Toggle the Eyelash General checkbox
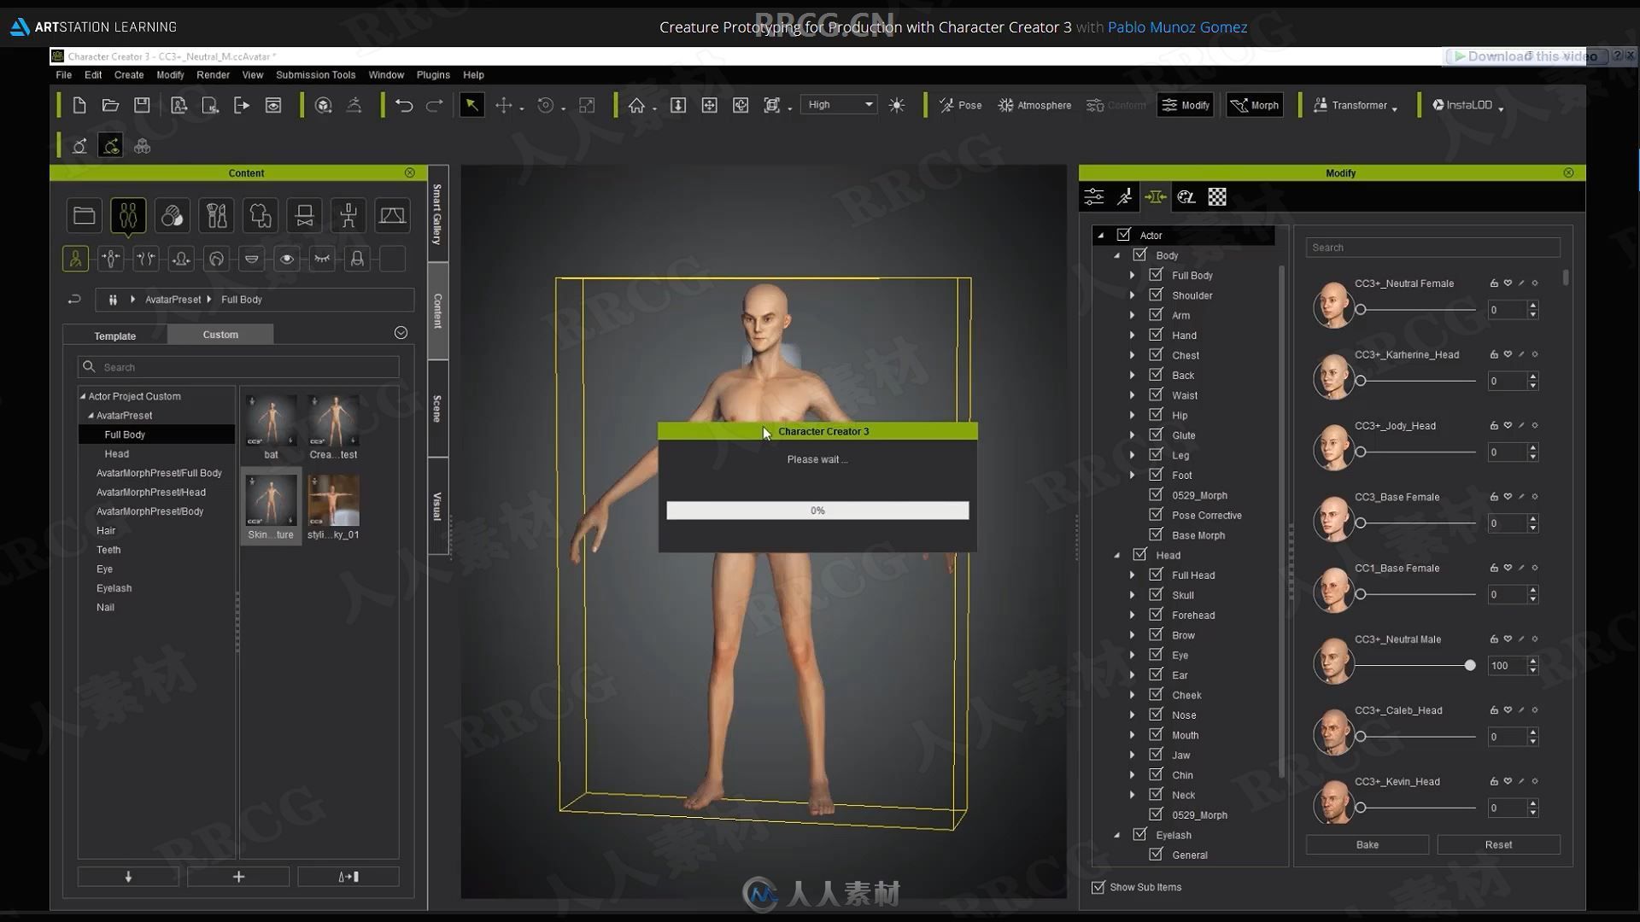Viewport: 1640px width, 922px height. click(1156, 855)
